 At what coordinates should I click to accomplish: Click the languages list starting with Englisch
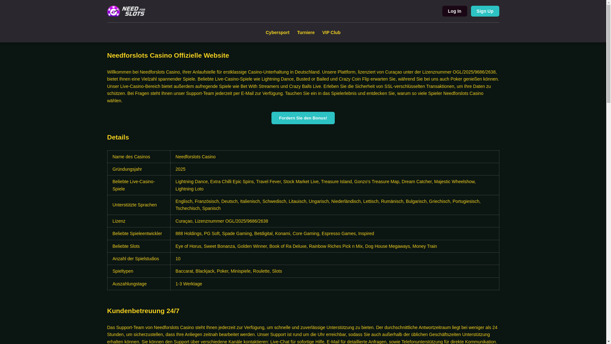click(x=334, y=205)
